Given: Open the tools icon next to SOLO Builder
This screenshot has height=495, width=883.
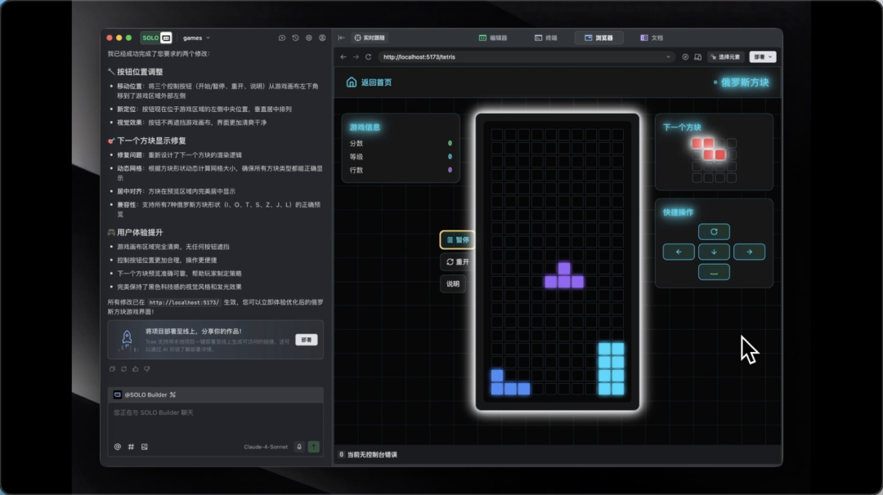Looking at the screenshot, I should (173, 395).
